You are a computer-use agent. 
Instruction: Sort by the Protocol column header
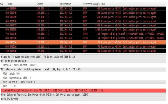click(87, 4)
